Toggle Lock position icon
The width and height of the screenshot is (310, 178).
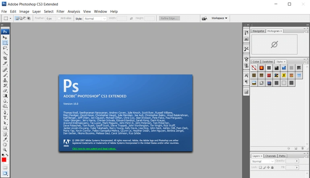click(x=268, y=167)
